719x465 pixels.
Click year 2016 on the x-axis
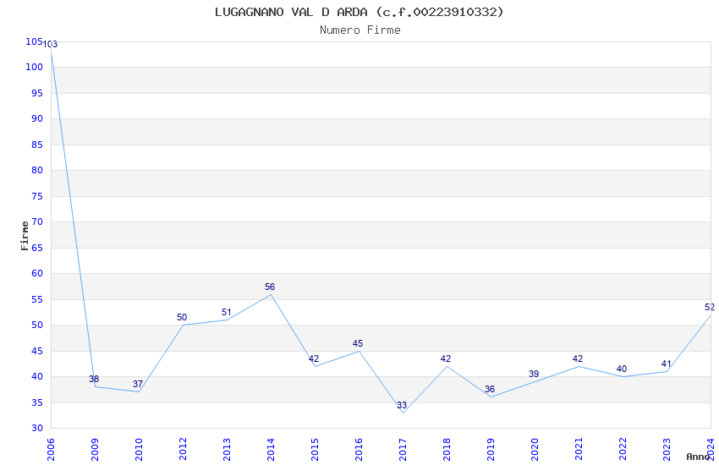(x=359, y=450)
